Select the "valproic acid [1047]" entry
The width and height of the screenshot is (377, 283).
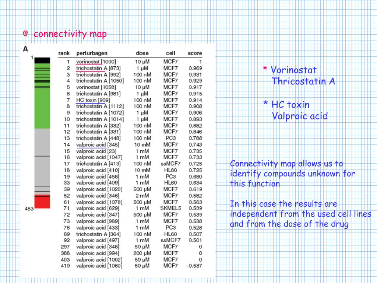tap(99, 157)
